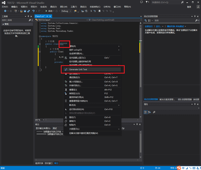Click the Test Explorer search magnifier icon
The image size is (201, 170).
(x=196, y=20)
